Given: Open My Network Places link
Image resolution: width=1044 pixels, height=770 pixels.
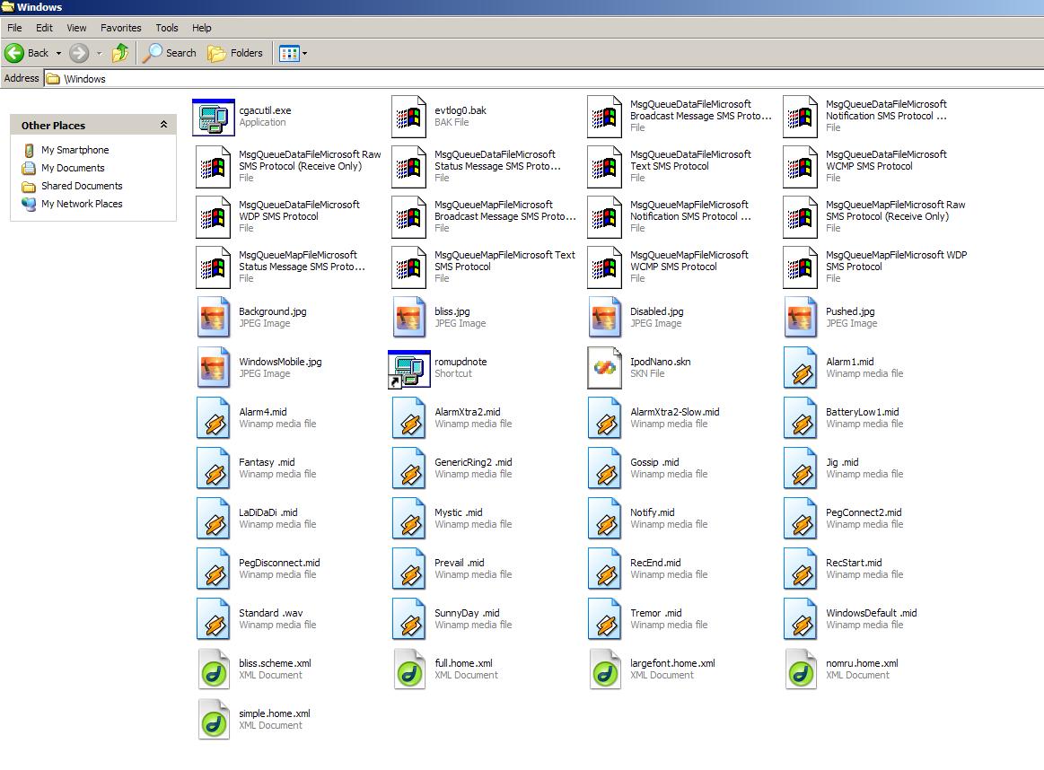Looking at the screenshot, I should click(82, 205).
